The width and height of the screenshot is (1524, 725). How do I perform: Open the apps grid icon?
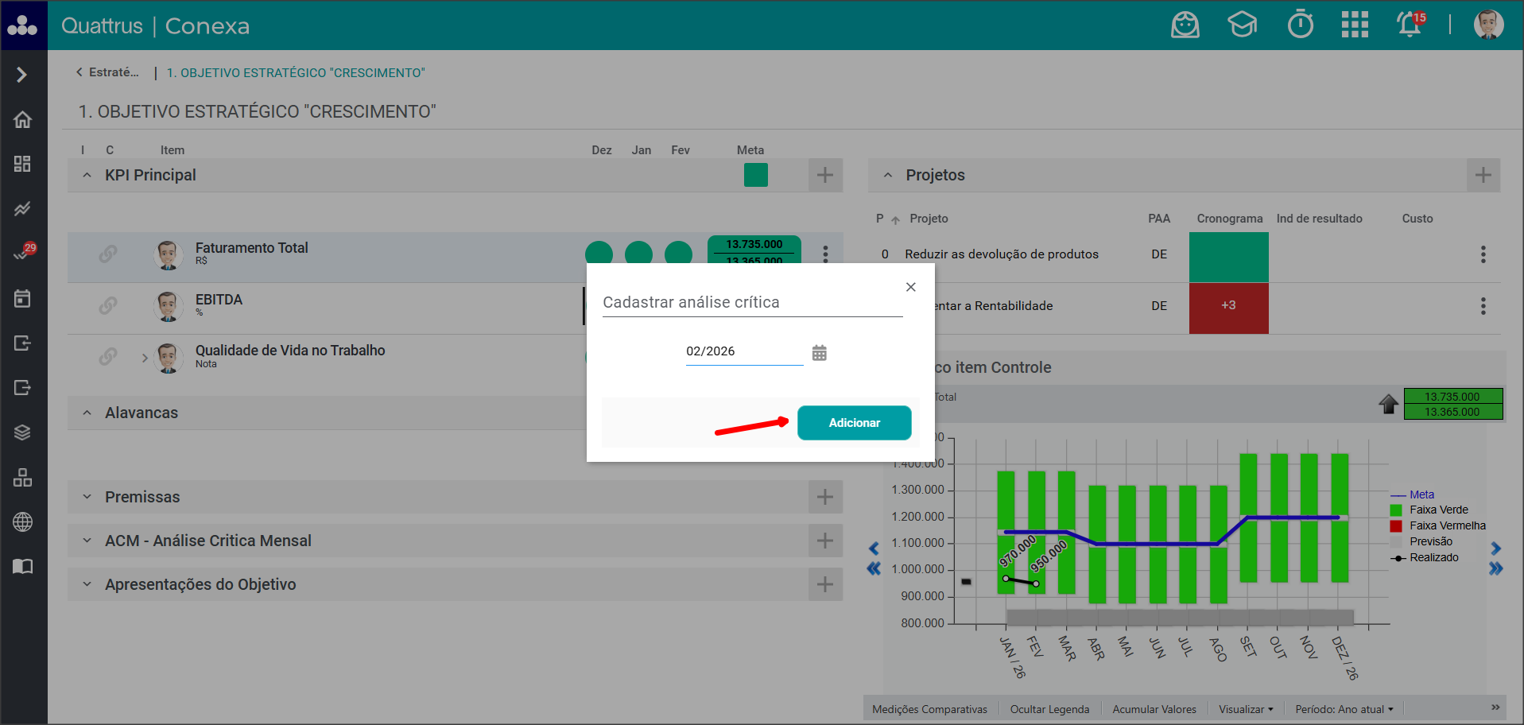(x=1355, y=25)
